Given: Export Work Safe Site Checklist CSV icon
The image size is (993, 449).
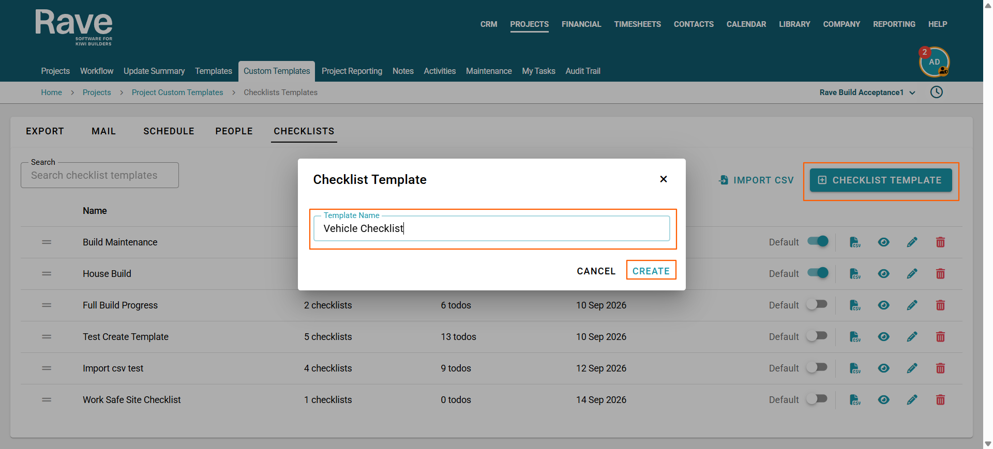Looking at the screenshot, I should (x=855, y=400).
